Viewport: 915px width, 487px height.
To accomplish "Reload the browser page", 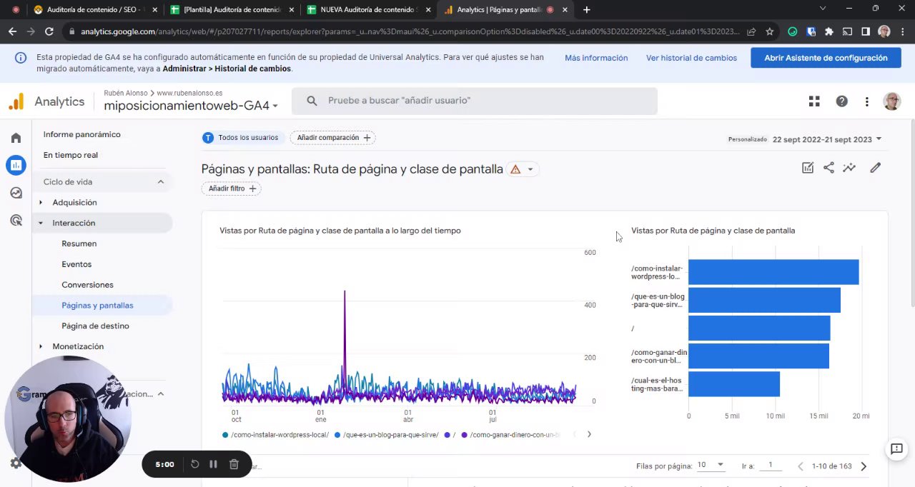I will pyautogui.click(x=49, y=31).
